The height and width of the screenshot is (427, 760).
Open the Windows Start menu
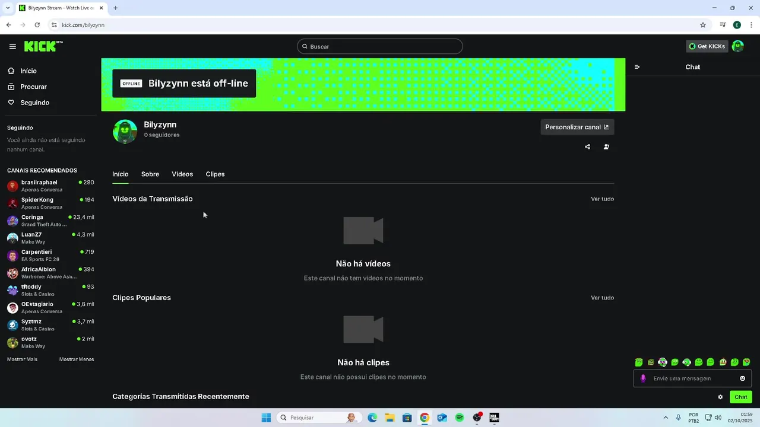click(x=266, y=418)
